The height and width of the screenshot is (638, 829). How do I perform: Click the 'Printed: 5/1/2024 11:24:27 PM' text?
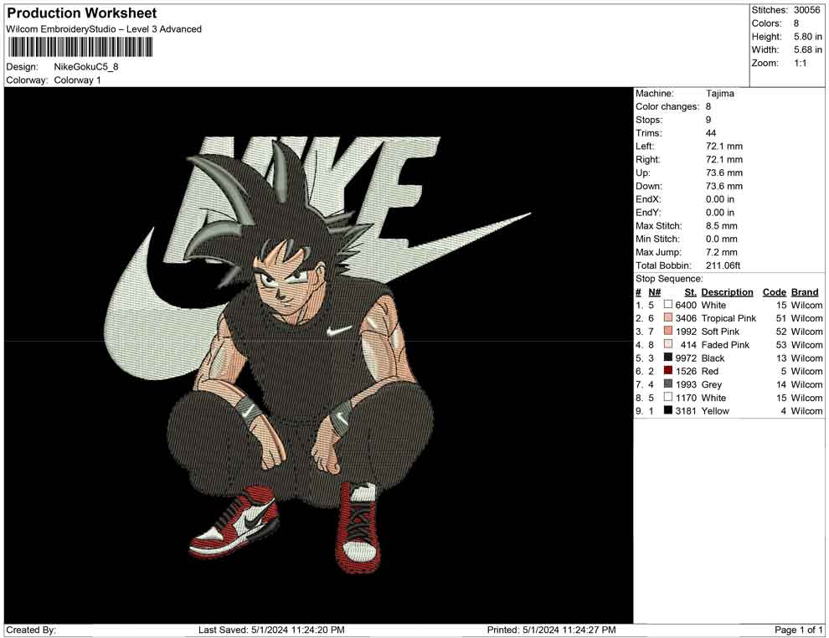[551, 630]
